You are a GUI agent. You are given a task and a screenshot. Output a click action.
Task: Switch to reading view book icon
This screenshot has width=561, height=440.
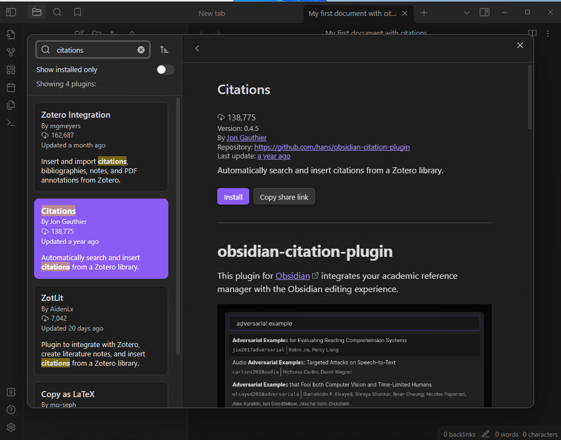(x=532, y=33)
